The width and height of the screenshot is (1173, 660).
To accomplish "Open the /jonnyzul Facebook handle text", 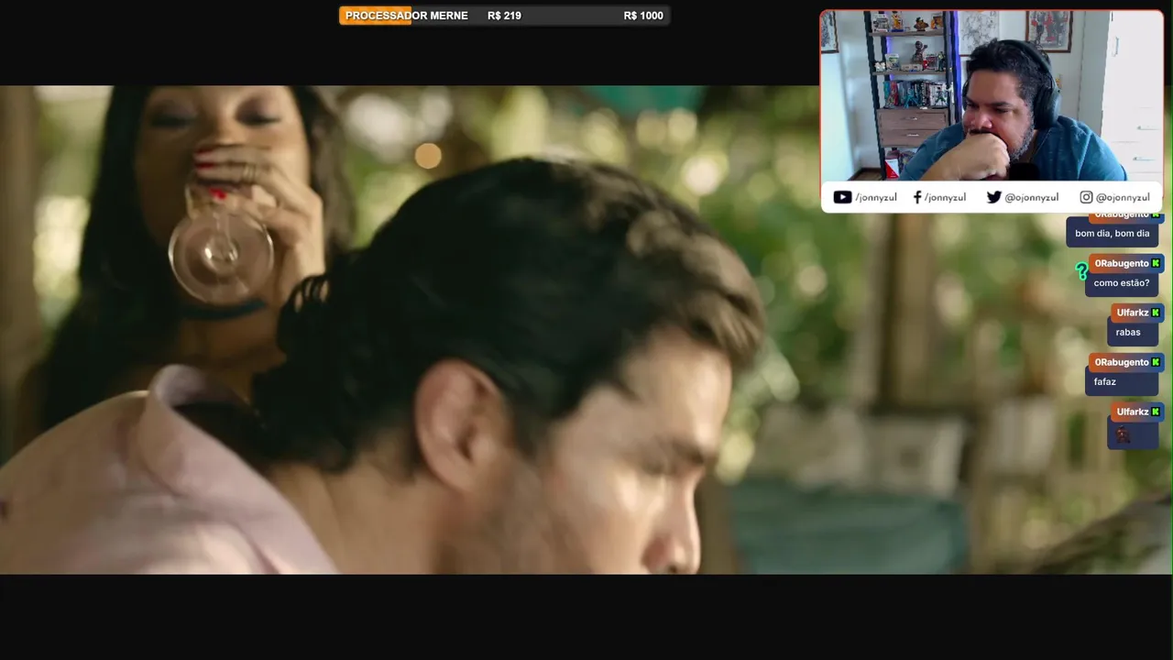I will pos(945,197).
